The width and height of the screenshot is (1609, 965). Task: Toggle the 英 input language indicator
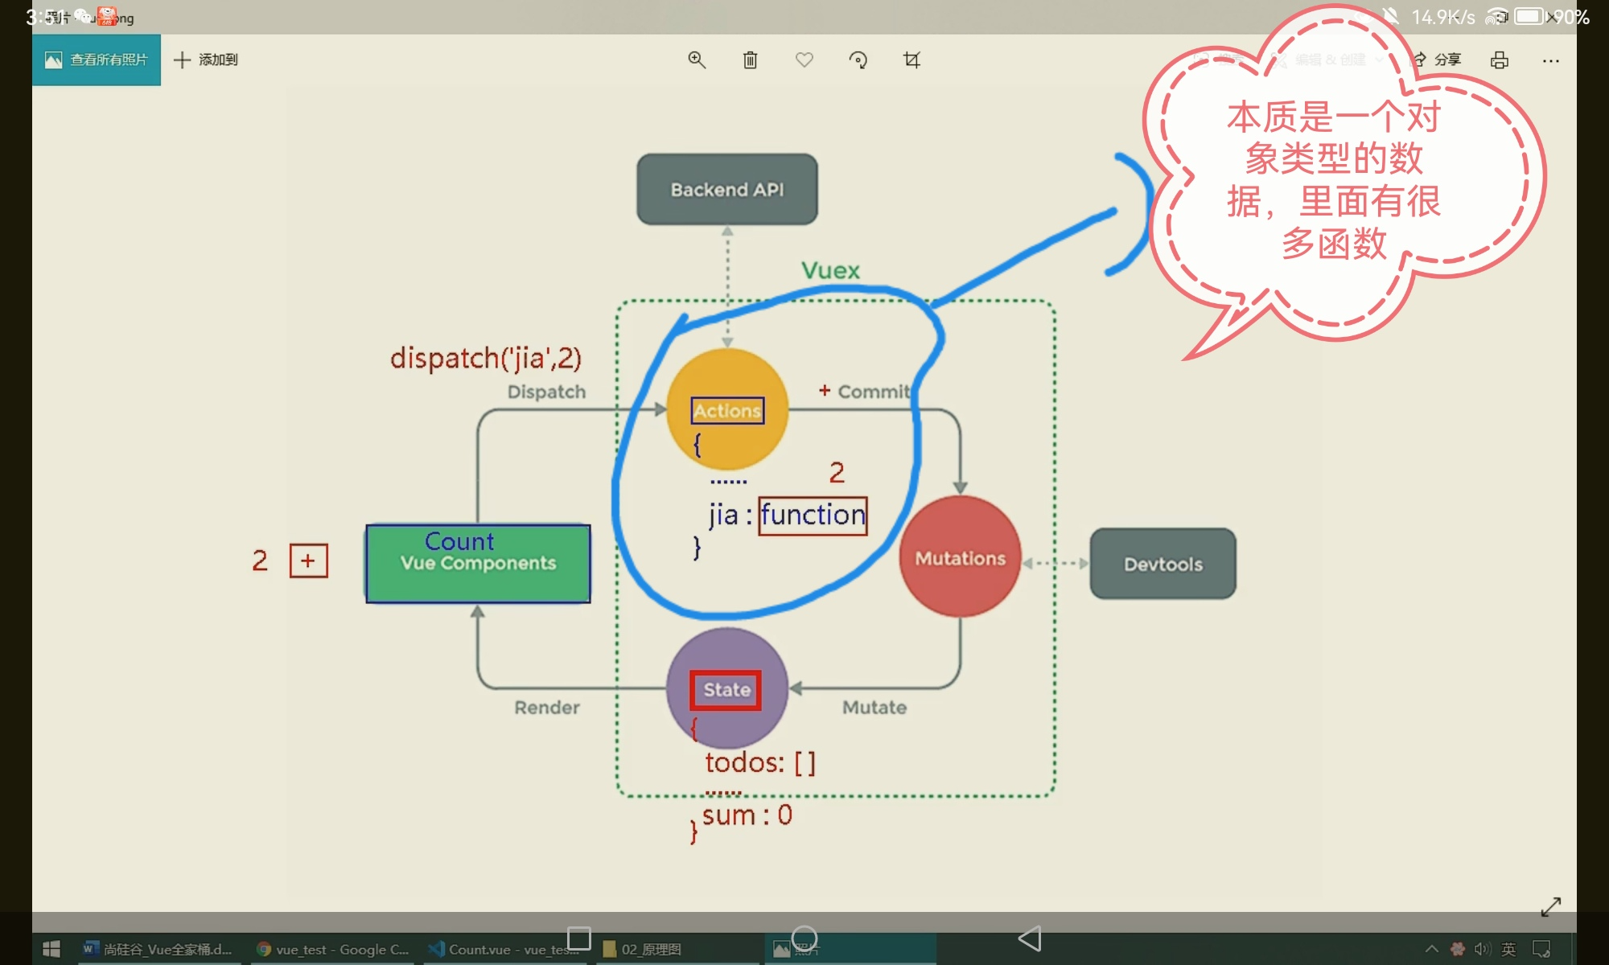(x=1508, y=949)
